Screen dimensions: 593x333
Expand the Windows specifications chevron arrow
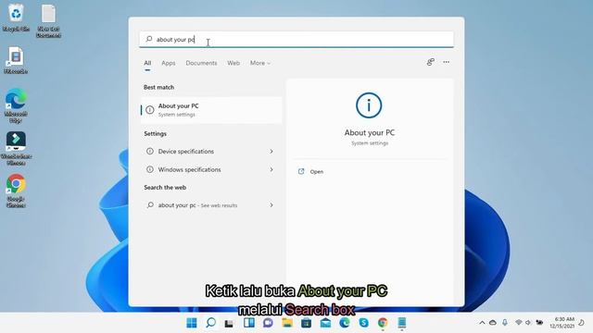pyautogui.click(x=271, y=169)
